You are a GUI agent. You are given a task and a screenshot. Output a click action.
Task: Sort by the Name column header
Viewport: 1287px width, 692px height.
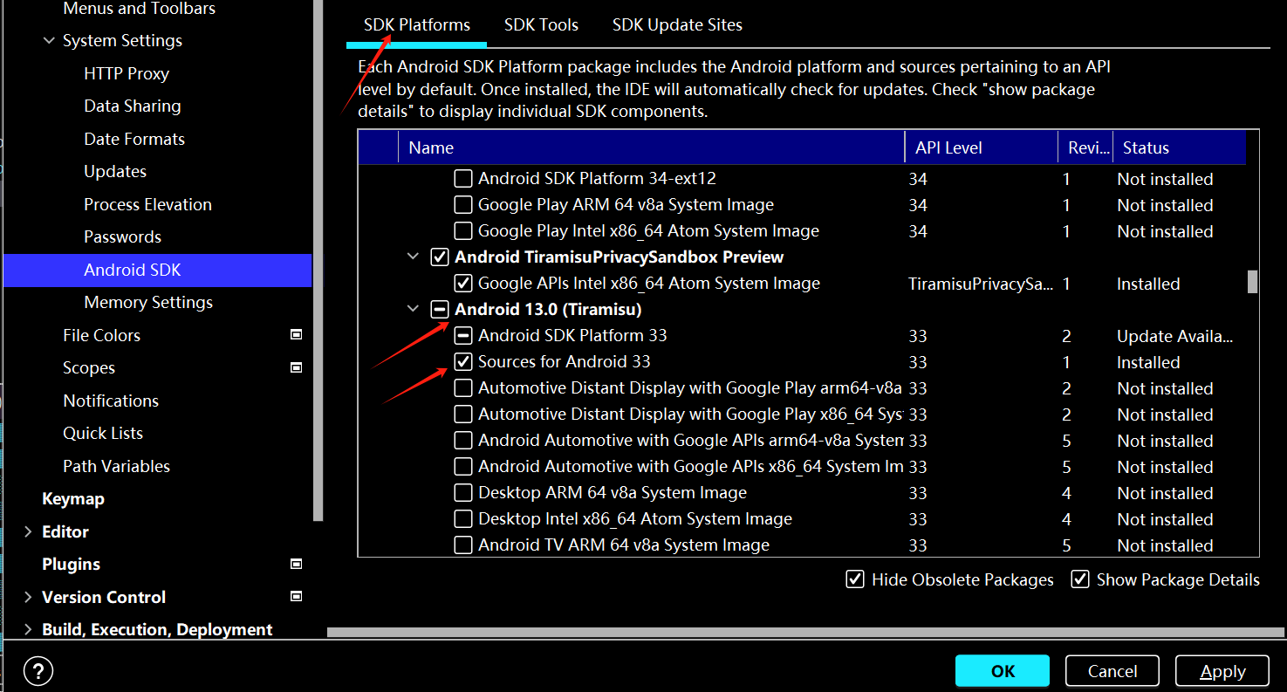click(x=652, y=147)
